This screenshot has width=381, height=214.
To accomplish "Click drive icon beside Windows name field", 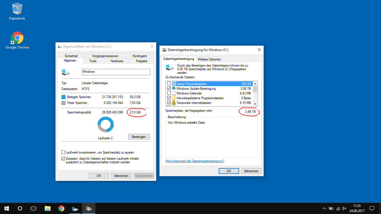I will click(66, 72).
